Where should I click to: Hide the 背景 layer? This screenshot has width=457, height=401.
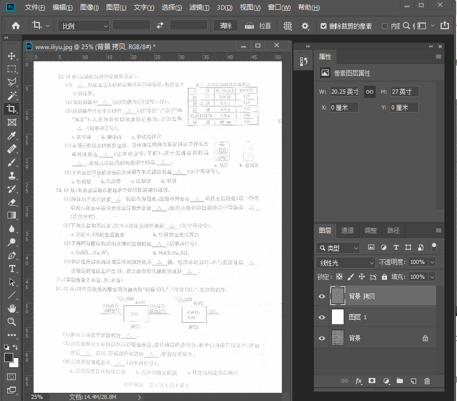[x=322, y=338]
